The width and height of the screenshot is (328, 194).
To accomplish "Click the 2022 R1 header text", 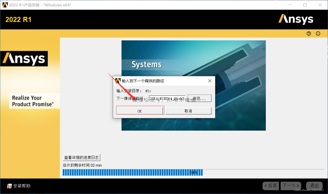I will [x=18, y=20].
